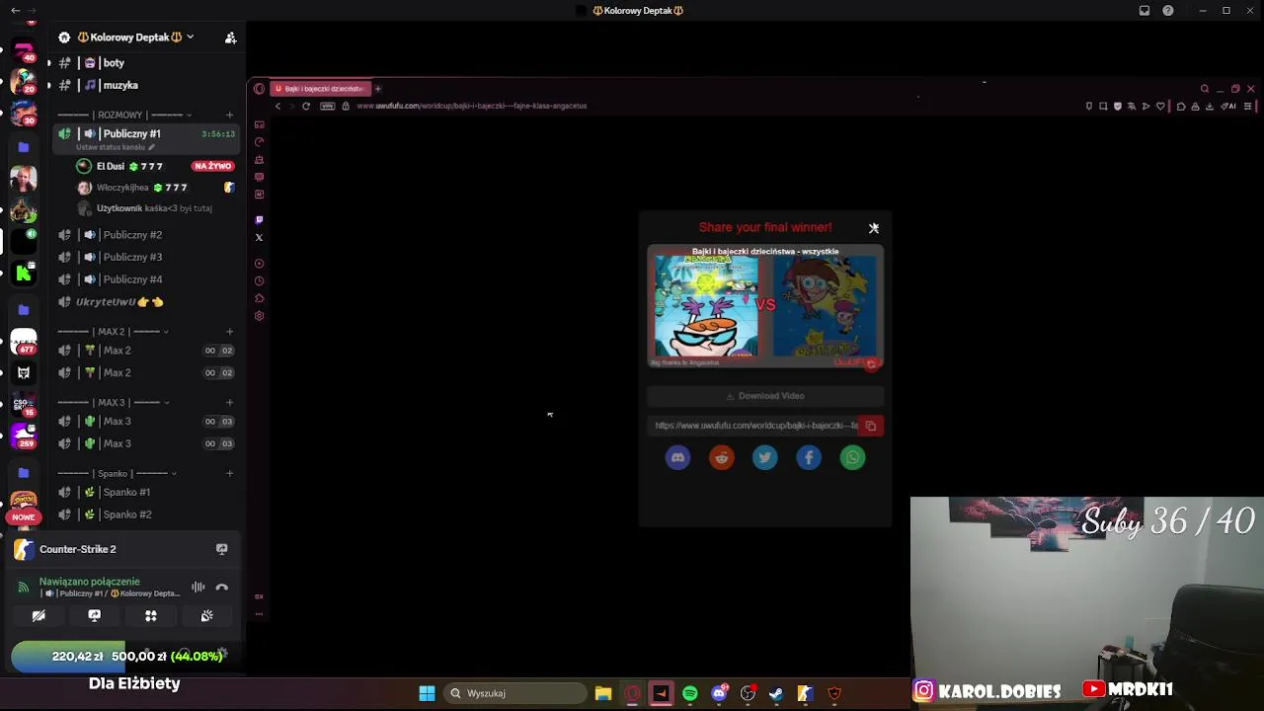The height and width of the screenshot is (711, 1264).
Task: Toggle the VPN badge in address bar
Action: [327, 106]
